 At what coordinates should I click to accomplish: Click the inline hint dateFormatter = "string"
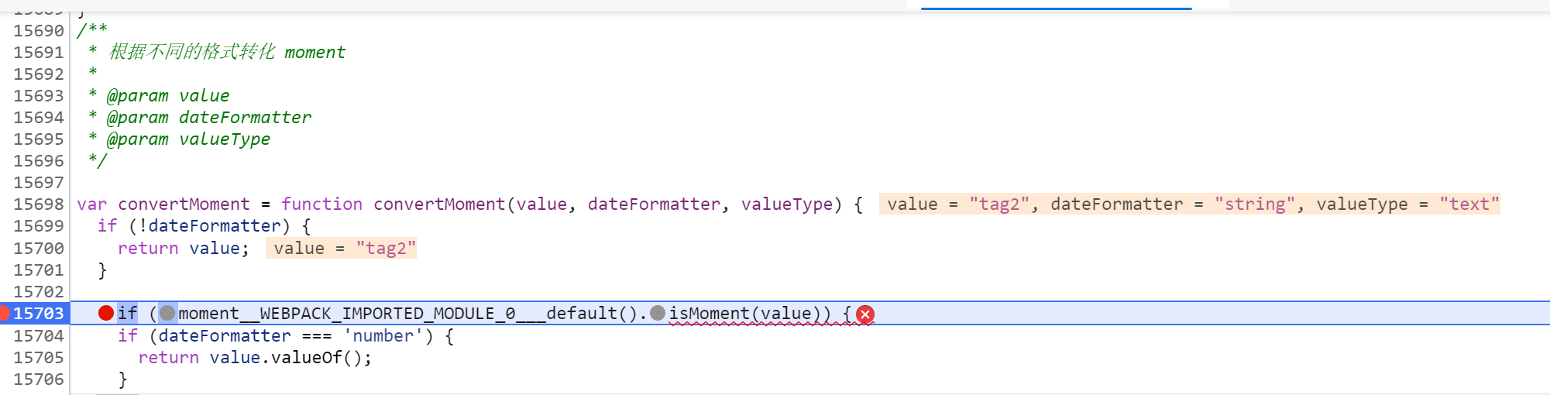(1173, 204)
